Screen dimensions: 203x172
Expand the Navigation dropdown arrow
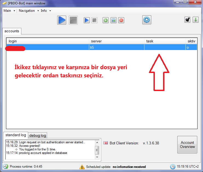[38, 11]
